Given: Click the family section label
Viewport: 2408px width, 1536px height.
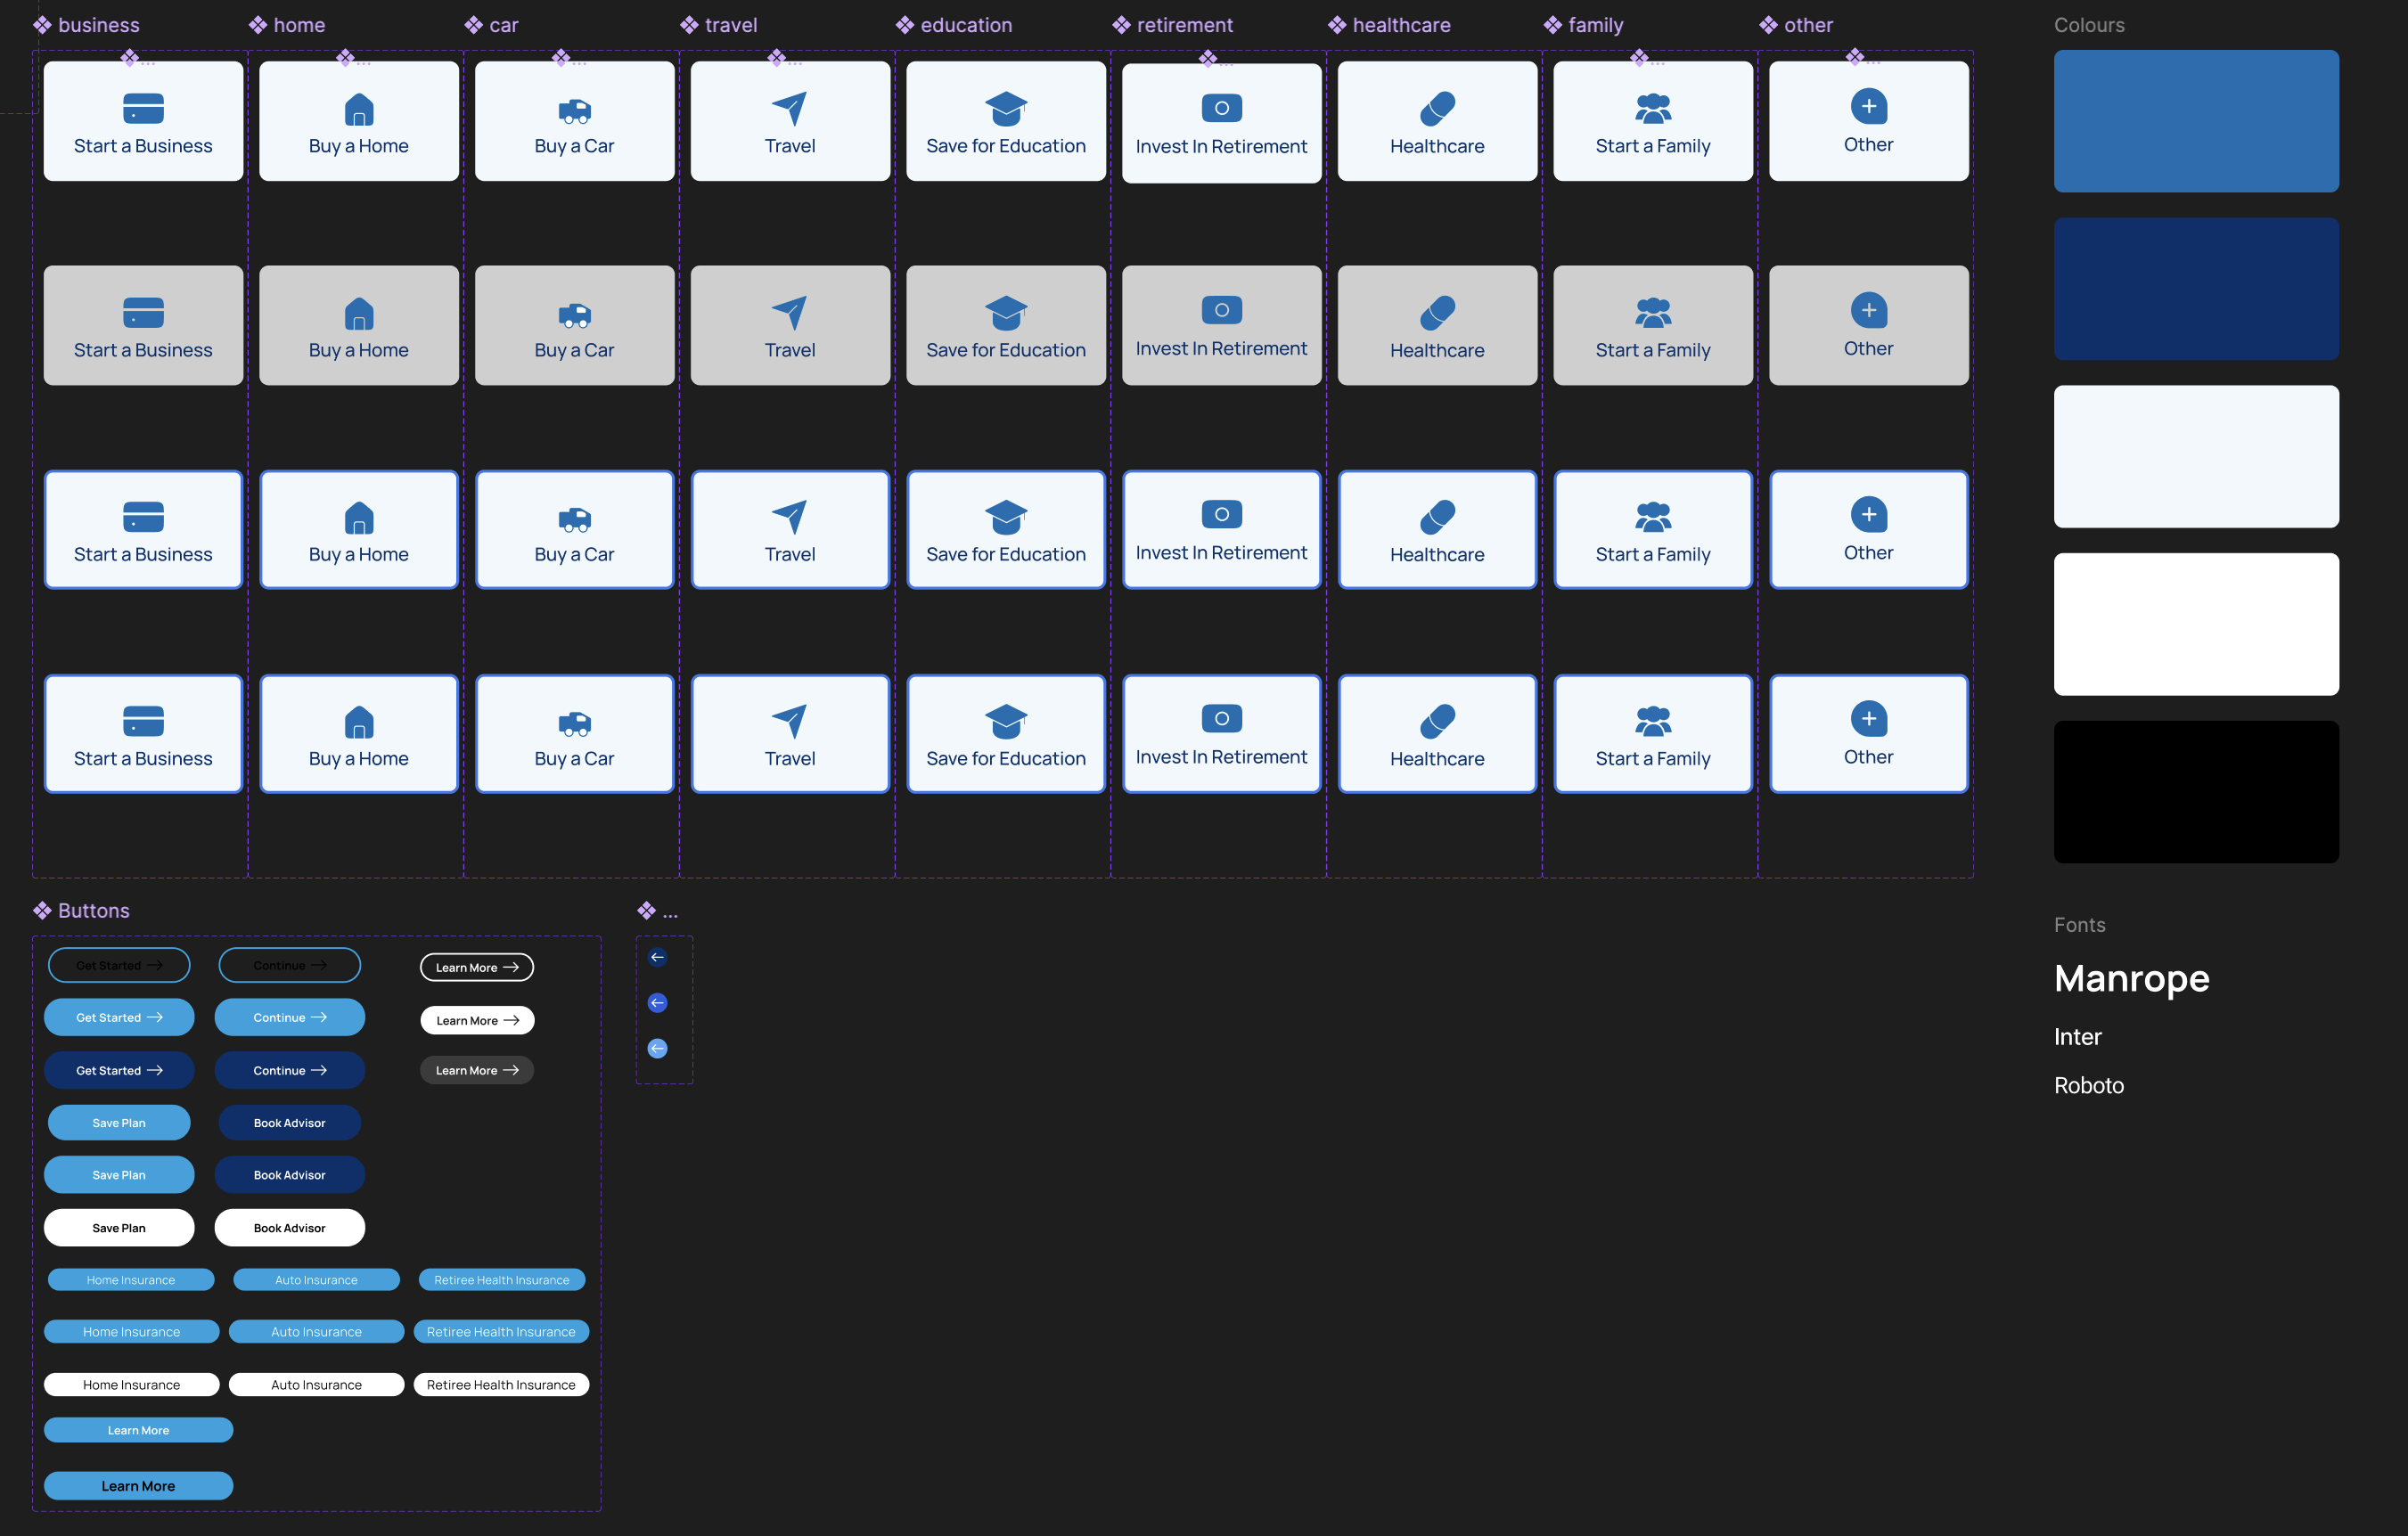Looking at the screenshot, I should pos(1594,24).
